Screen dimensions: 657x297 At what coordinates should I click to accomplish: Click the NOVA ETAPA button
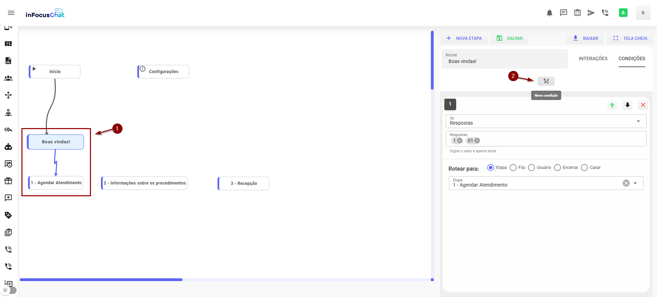pos(464,38)
